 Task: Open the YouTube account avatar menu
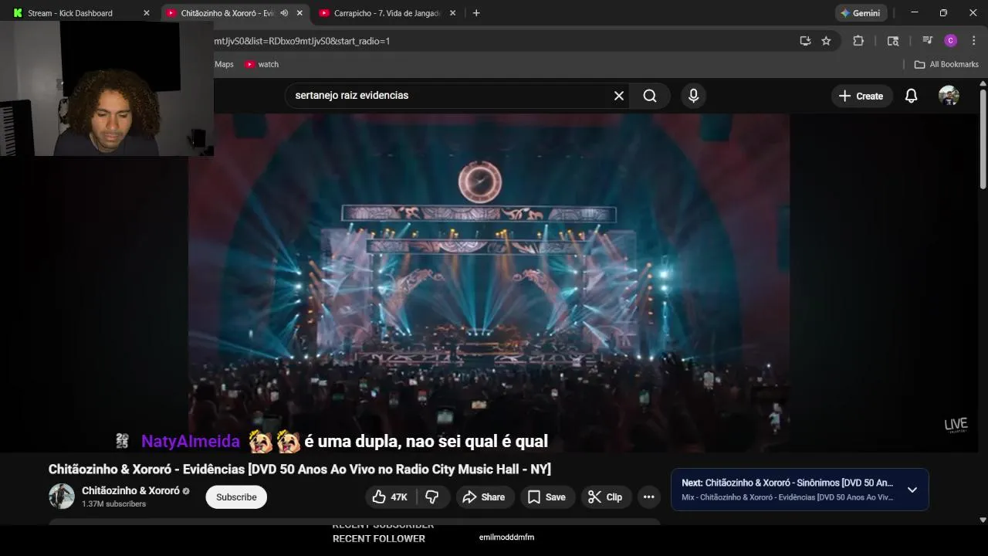949,96
